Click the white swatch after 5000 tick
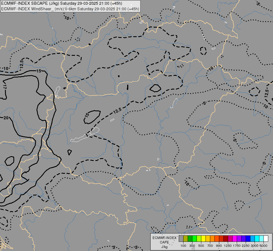Screen dimensions: 273x251 pyautogui.click(x=266, y=238)
